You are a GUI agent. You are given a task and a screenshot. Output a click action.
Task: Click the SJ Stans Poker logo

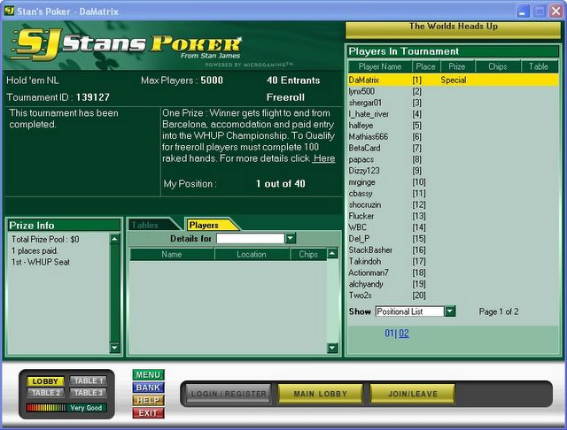(127, 44)
